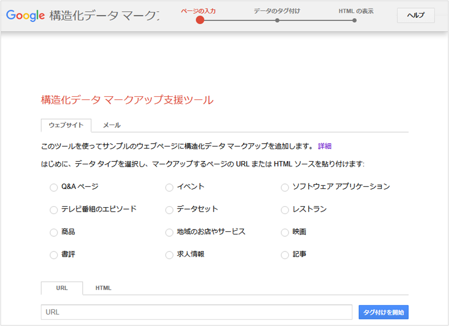Select the レストラン radio button
Viewport: 449px width, 326px height.
(x=285, y=210)
